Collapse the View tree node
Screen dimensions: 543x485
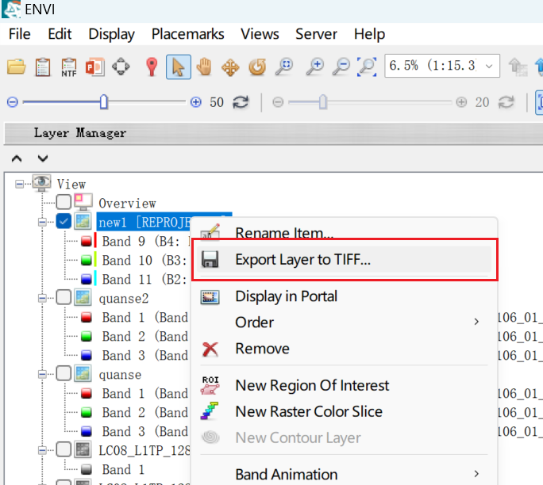(x=19, y=184)
